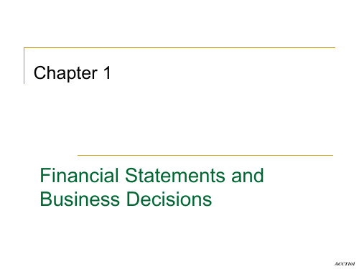Viewport: 359px width, 269px height.
Task: Click the capital C of Chapter
Action: click(40, 72)
